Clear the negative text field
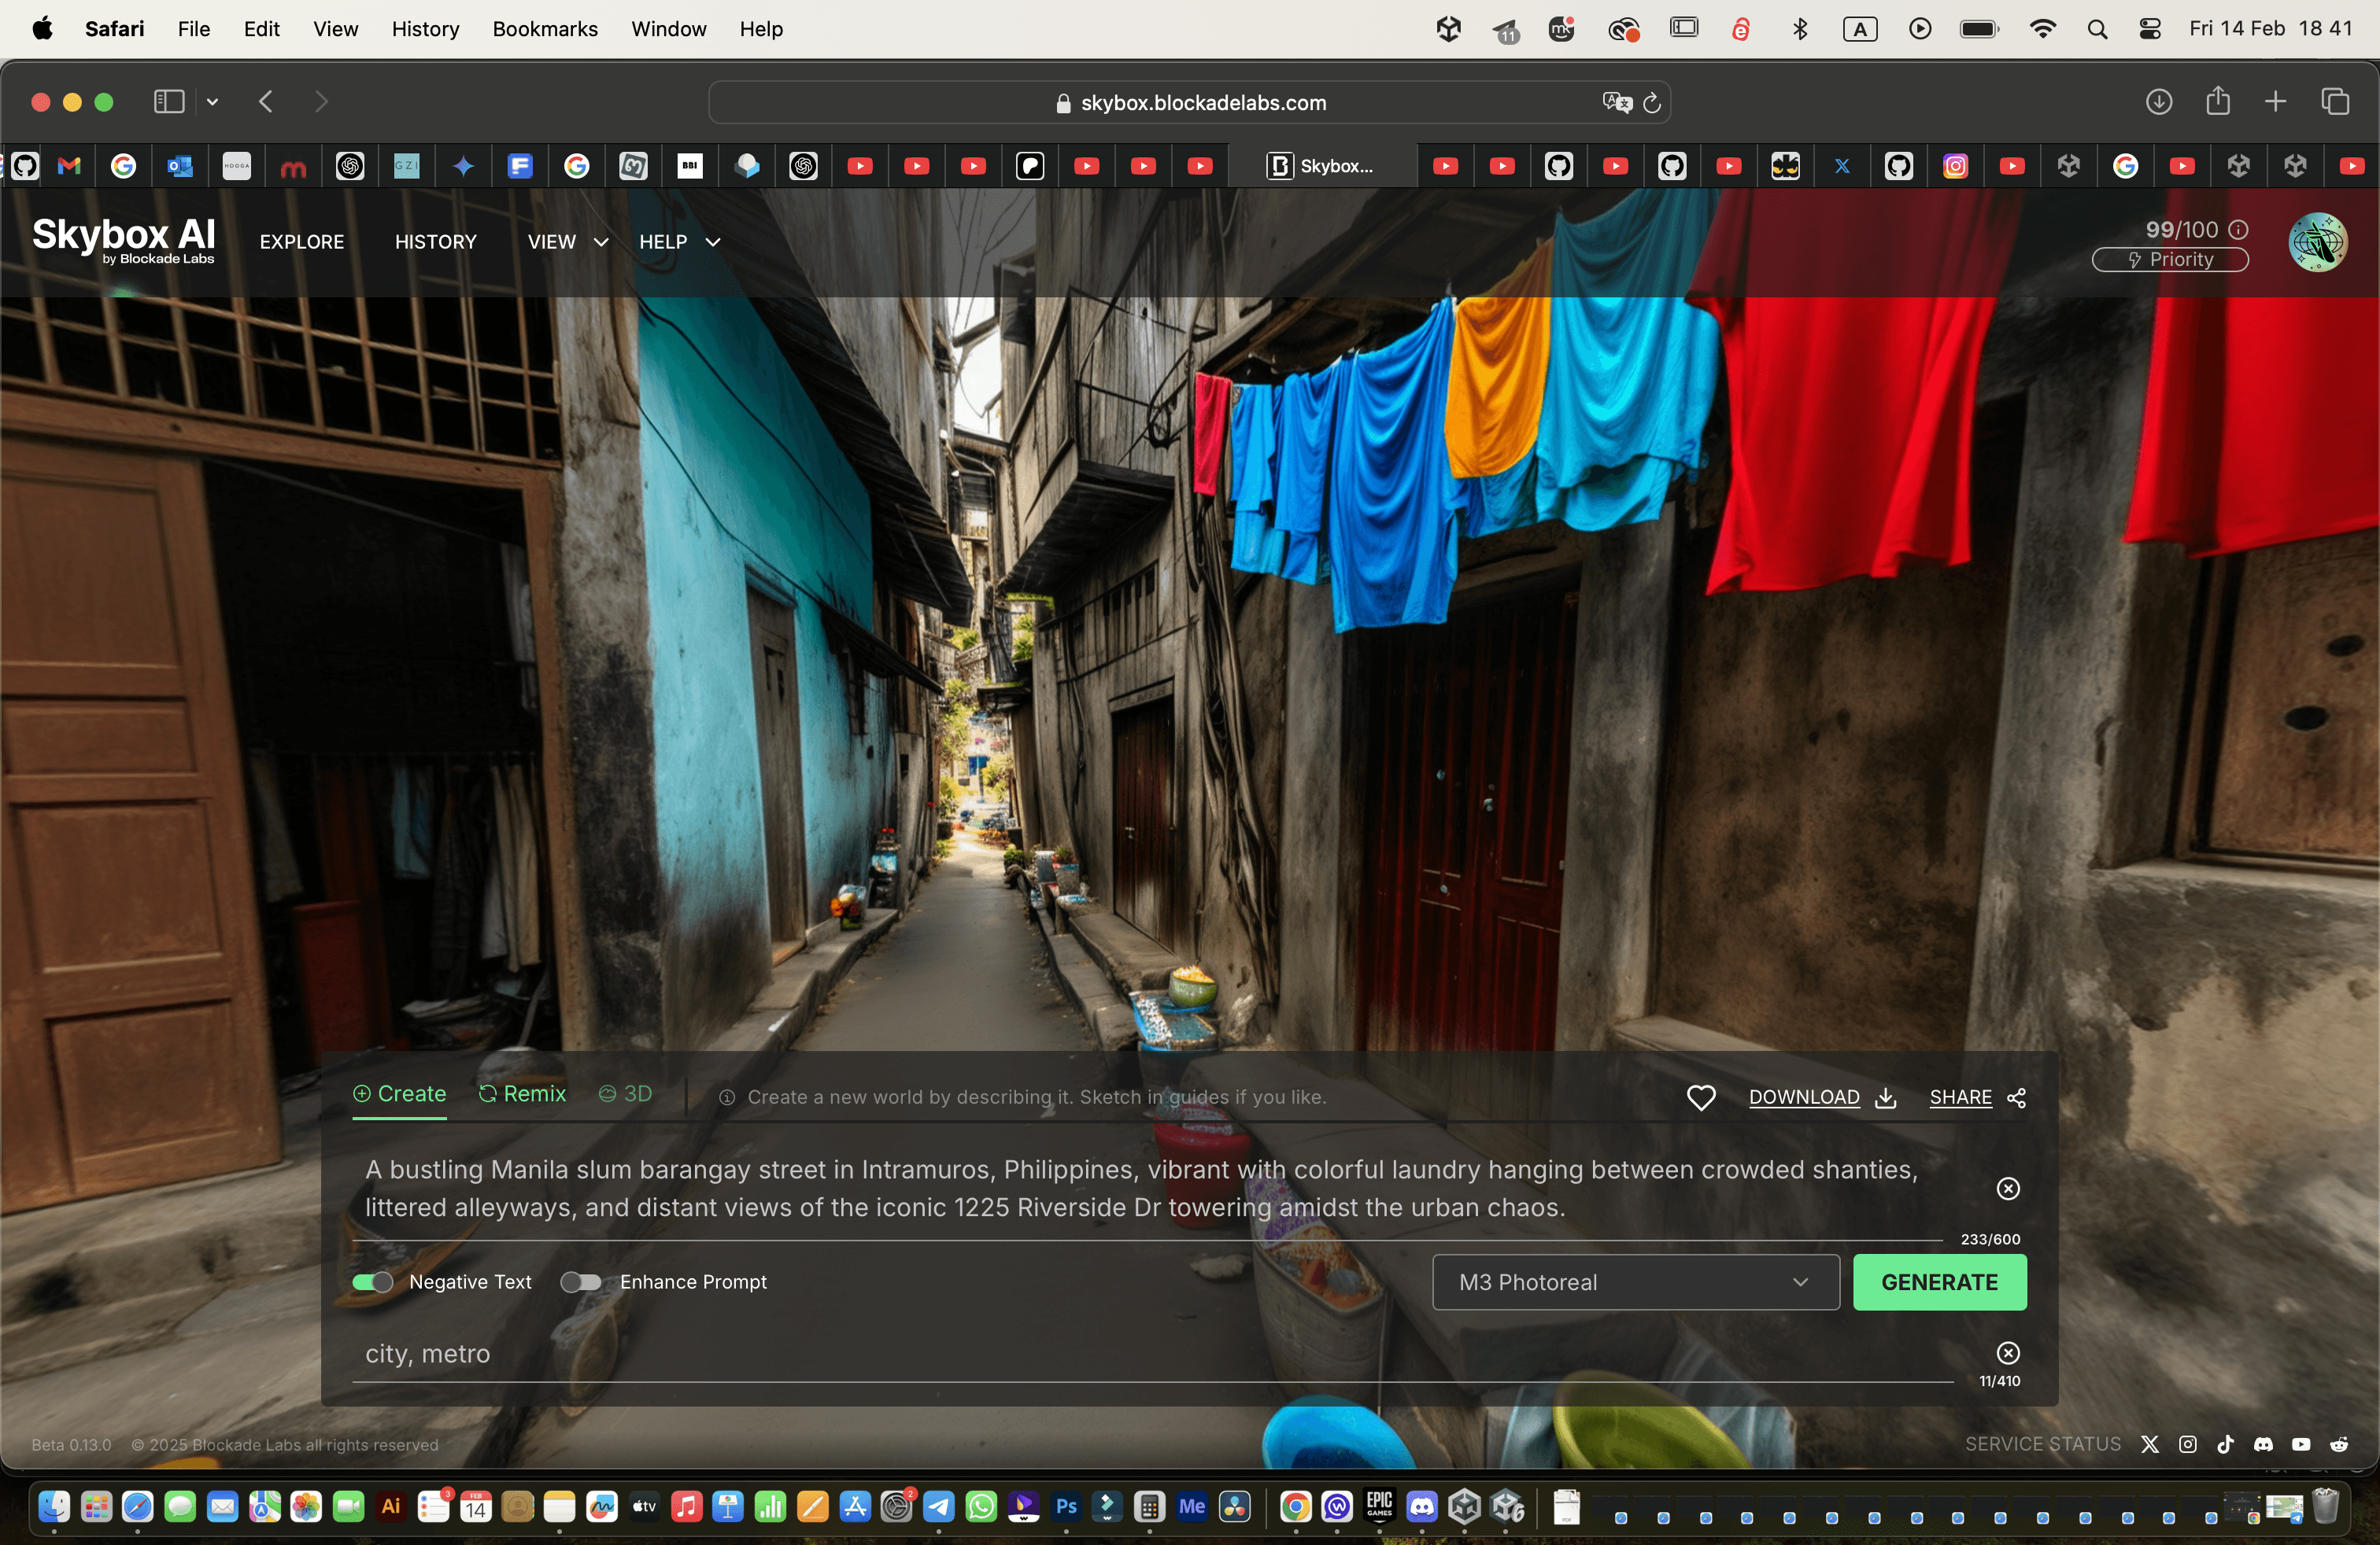This screenshot has width=2380, height=1545. [x=2008, y=1353]
